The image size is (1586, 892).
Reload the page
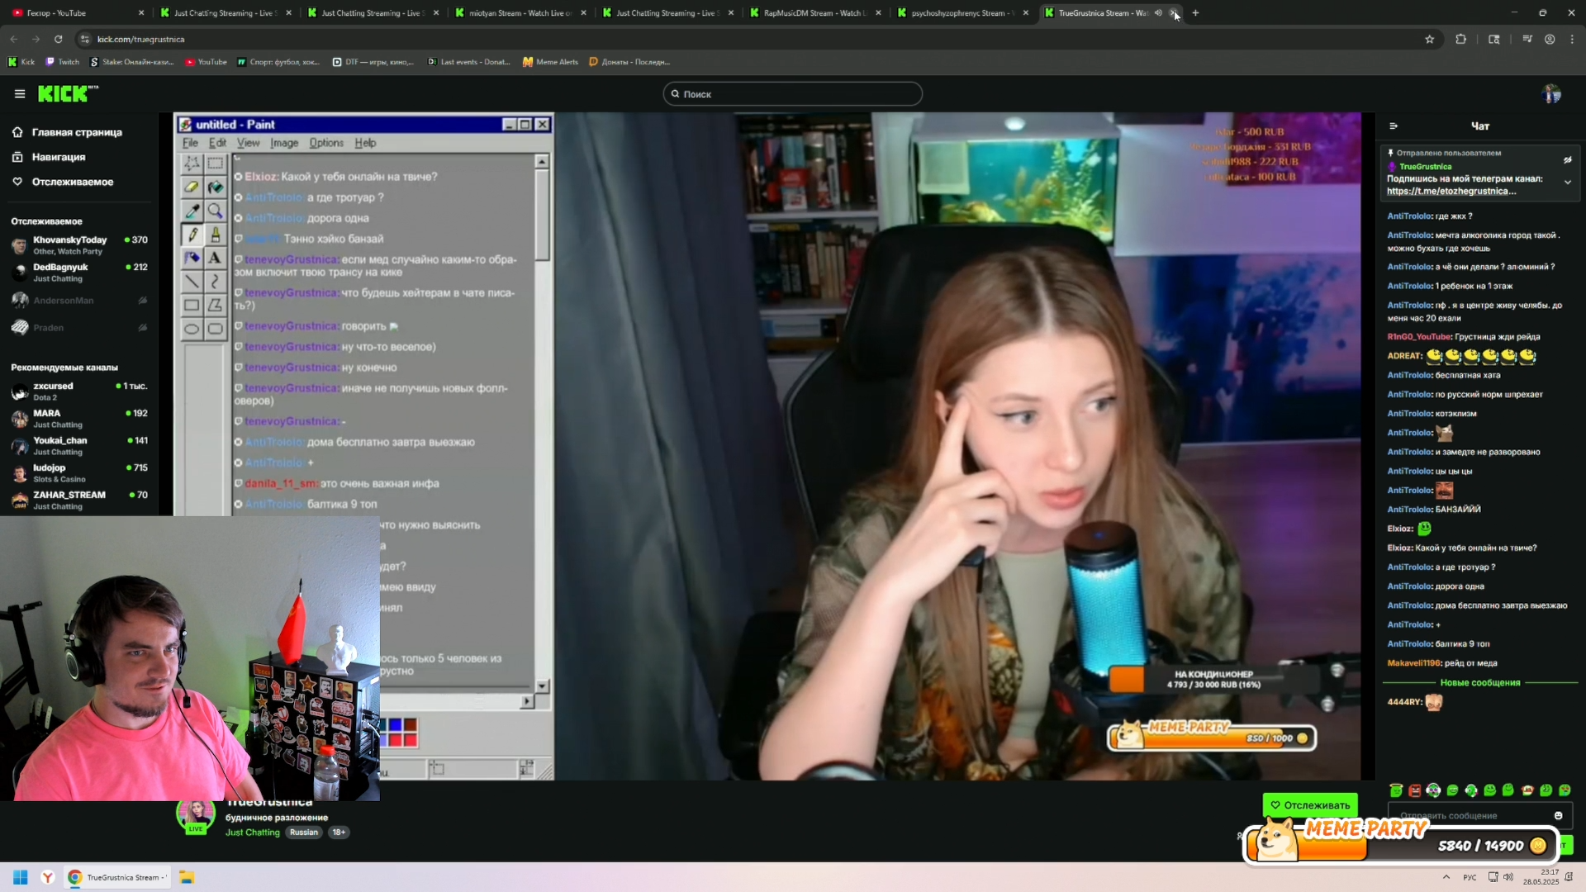[59, 39]
